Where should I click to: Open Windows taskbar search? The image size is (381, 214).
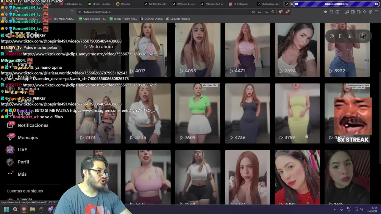tap(15, 209)
